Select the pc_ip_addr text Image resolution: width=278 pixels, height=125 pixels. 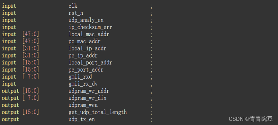coord(83,56)
